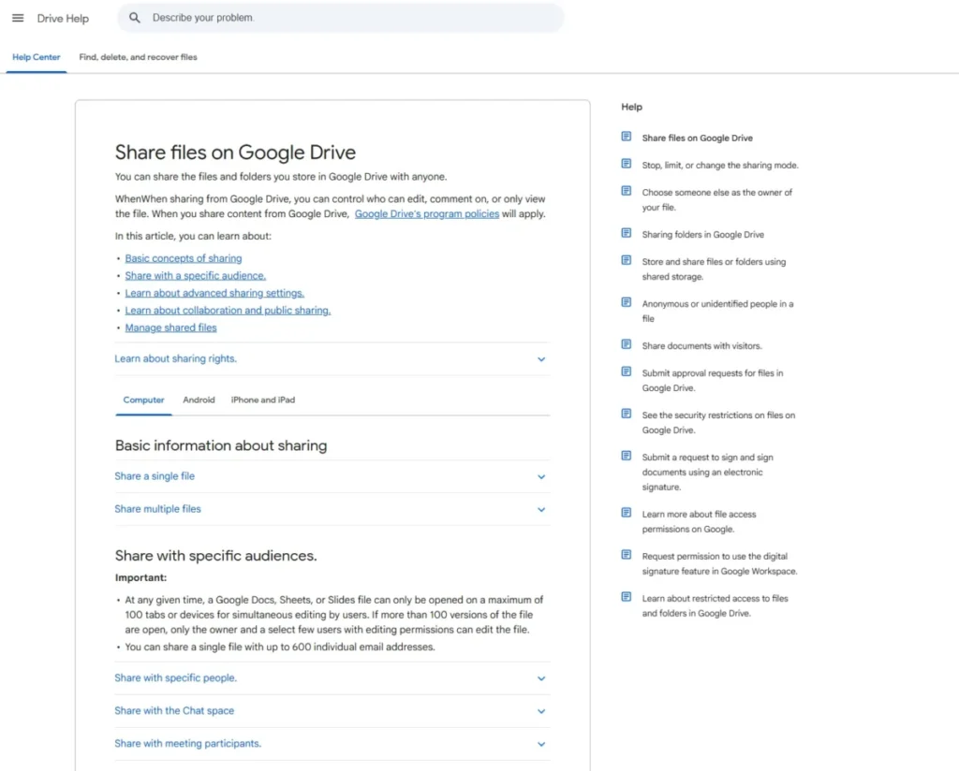
Task: Open Submit approval requests for files article
Action: [713, 381]
